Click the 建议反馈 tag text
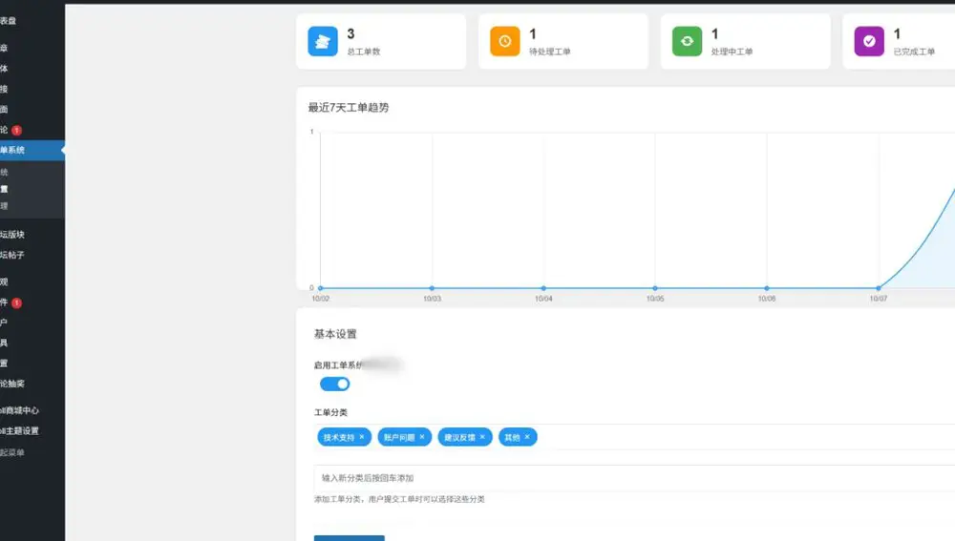The height and width of the screenshot is (541, 955). coord(459,438)
